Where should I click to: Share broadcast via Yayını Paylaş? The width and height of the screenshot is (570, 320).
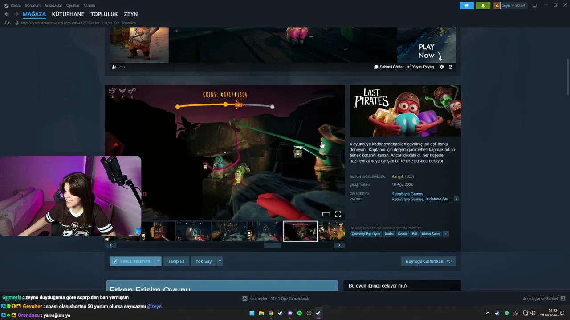pos(420,67)
